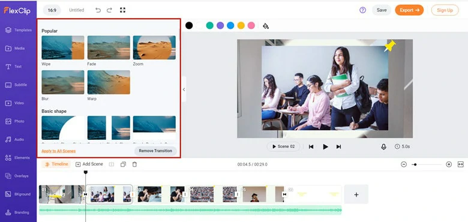Click the undo arrow icon
468x222 pixels.
[x=98, y=10]
